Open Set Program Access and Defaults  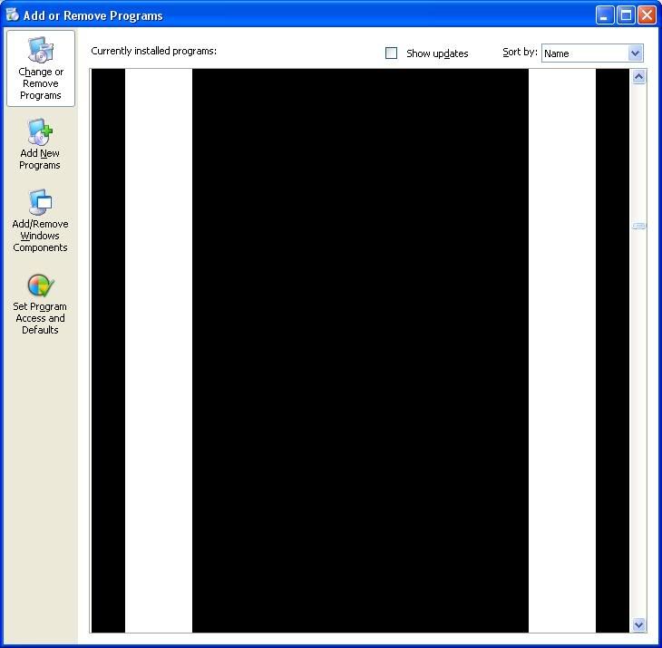40,305
